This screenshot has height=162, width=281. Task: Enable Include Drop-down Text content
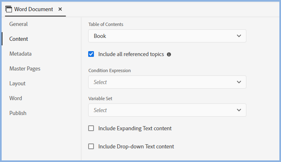91,146
